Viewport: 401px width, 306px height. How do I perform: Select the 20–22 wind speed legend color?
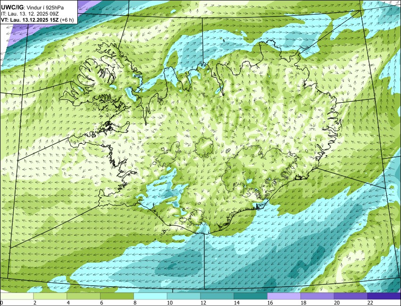351,296
